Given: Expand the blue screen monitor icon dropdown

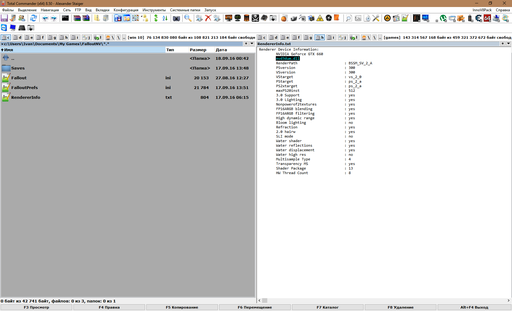Looking at the screenshot, I should pos(428,21).
